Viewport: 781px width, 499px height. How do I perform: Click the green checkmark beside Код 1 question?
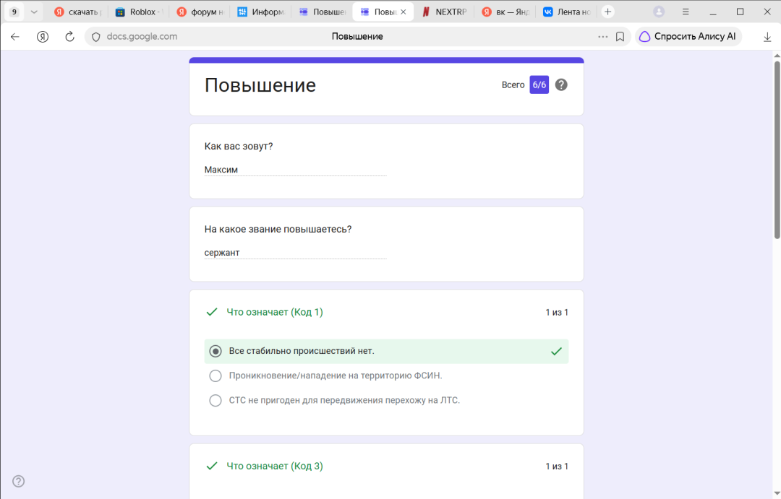click(212, 312)
